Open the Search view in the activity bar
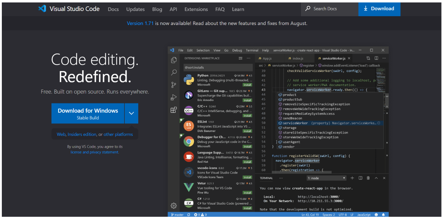The image size is (442, 218). point(174,72)
